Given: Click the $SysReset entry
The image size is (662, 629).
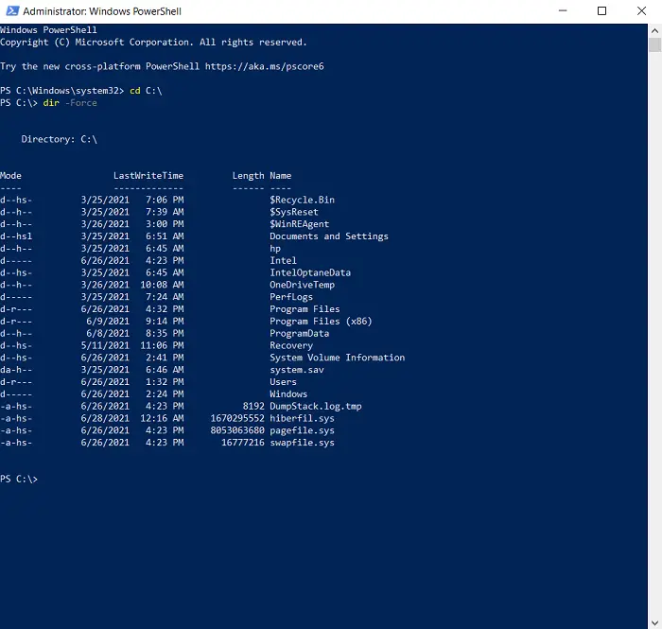Looking at the screenshot, I should tap(294, 212).
